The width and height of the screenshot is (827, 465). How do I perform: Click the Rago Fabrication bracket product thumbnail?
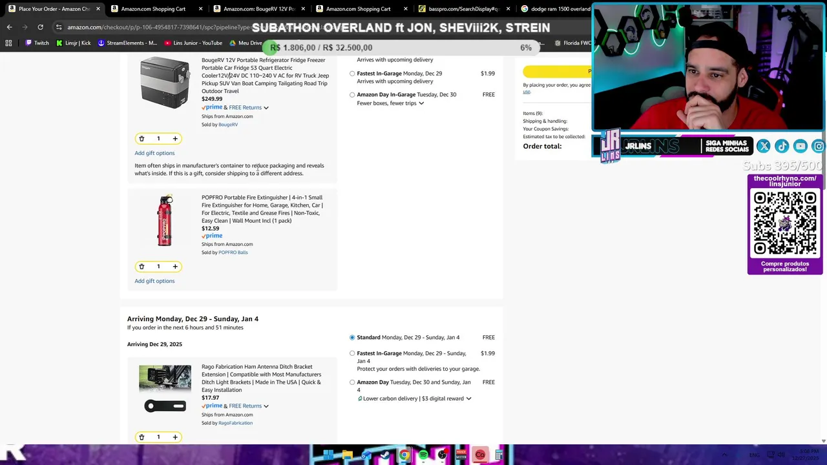click(165, 389)
